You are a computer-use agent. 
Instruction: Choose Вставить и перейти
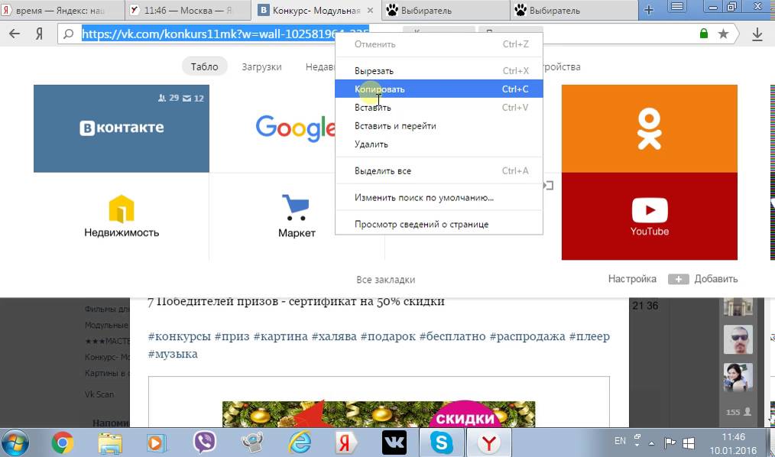click(439, 126)
